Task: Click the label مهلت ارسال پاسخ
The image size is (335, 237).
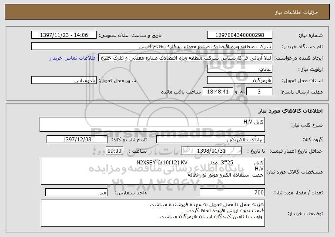Action: [301, 92]
